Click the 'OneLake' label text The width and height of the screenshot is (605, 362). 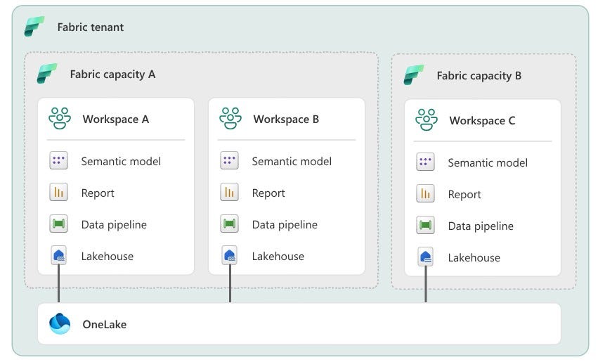105,325
